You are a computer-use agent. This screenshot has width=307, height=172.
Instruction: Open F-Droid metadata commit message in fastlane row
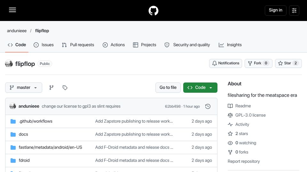click(x=134, y=147)
